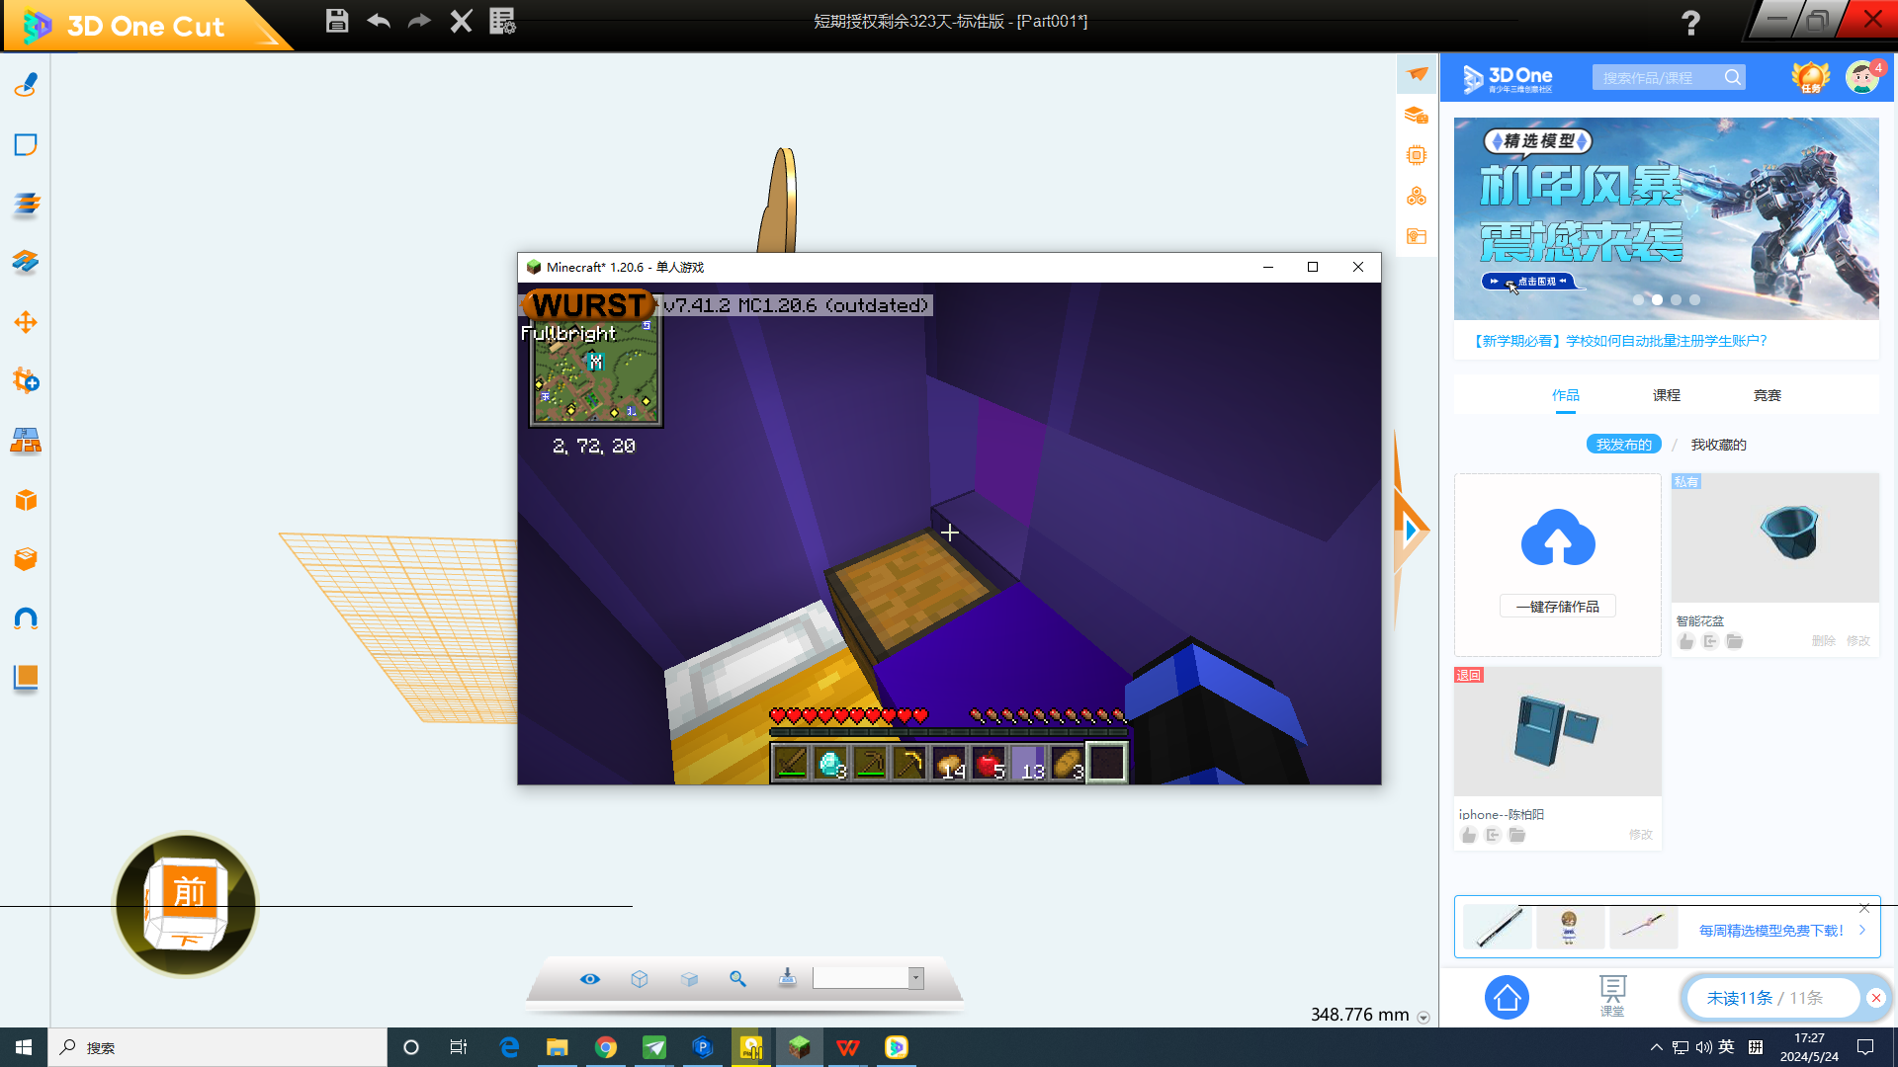Open the 新学期必看 article link
The image size is (1898, 1067).
(1619, 341)
